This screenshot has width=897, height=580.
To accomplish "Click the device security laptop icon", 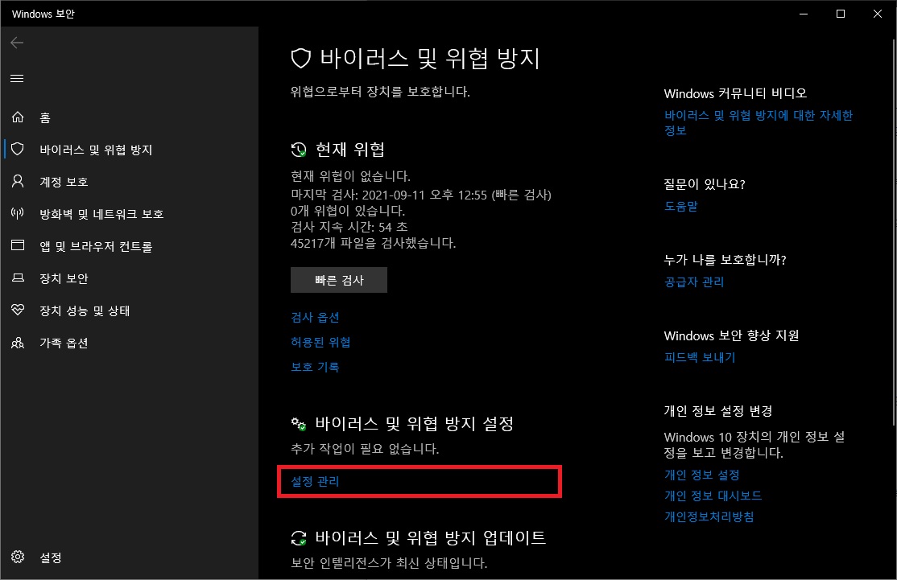I will click(x=18, y=278).
